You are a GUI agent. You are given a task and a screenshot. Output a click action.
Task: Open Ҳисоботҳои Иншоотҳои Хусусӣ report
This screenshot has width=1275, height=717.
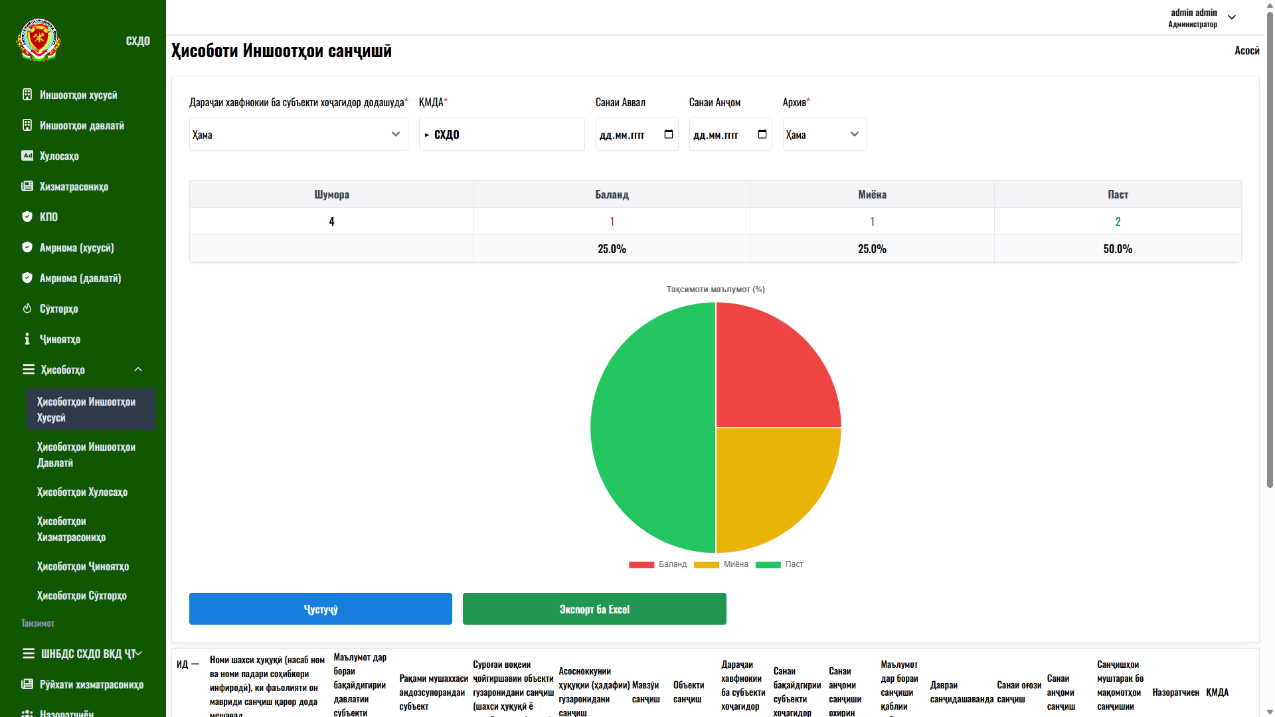(x=90, y=409)
